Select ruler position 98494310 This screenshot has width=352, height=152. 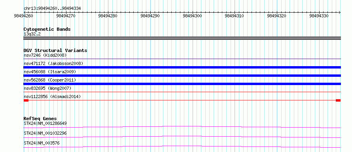(235, 16)
